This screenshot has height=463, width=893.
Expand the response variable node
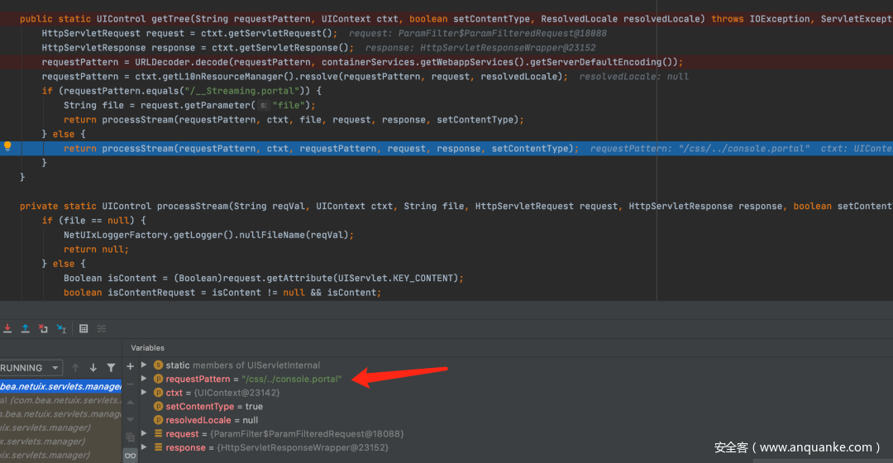point(144,448)
